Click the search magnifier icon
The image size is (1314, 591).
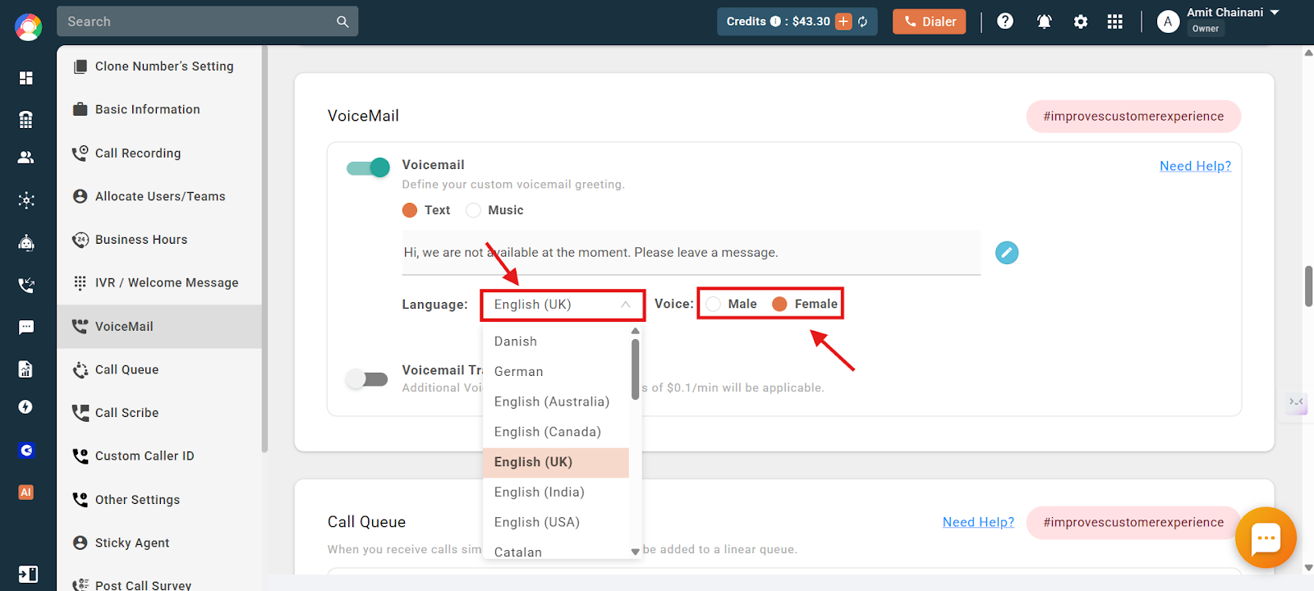pyautogui.click(x=342, y=22)
